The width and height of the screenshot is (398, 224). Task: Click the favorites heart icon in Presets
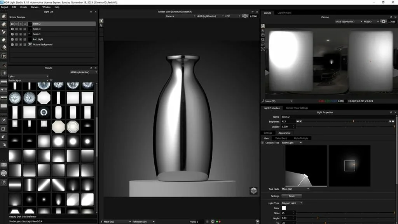click(x=51, y=80)
